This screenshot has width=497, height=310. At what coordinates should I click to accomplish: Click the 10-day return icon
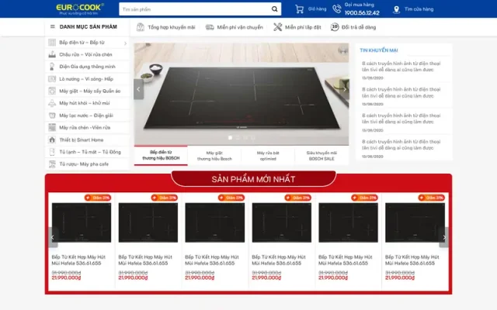coord(335,27)
